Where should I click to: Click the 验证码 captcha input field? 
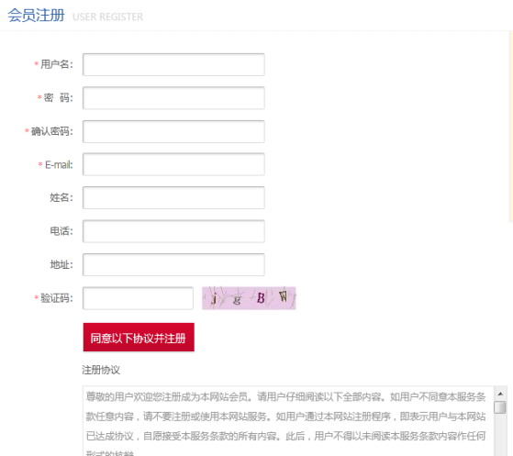(138, 298)
